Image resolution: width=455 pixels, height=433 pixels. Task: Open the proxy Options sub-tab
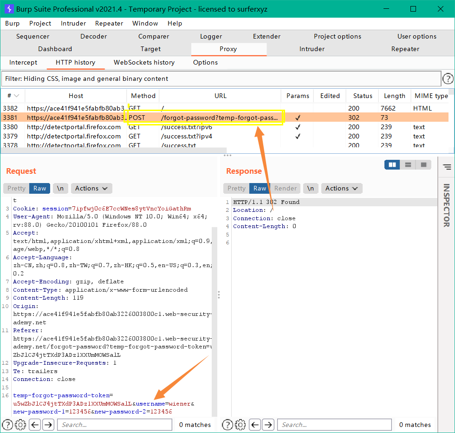click(x=205, y=62)
